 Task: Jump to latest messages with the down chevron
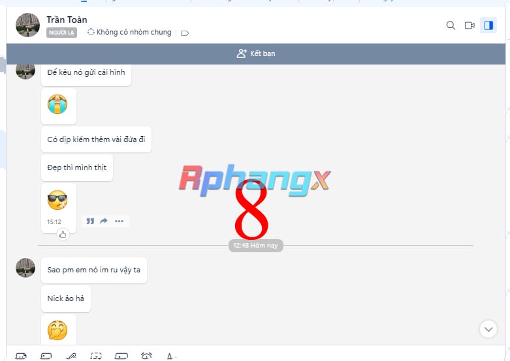(x=488, y=329)
